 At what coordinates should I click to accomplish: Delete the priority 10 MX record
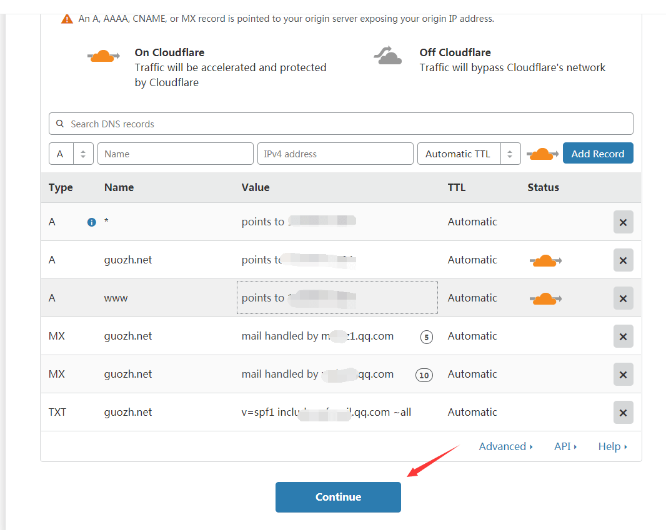(623, 375)
